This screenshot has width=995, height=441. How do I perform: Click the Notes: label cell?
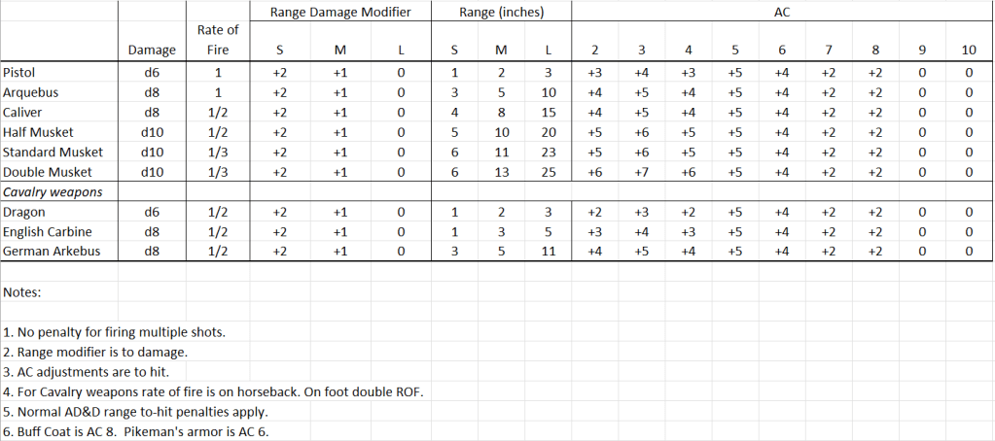(24, 291)
